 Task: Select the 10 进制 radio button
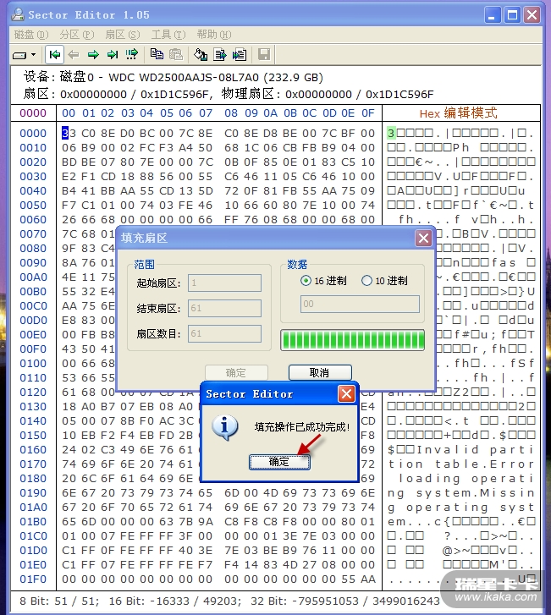pyautogui.click(x=366, y=281)
